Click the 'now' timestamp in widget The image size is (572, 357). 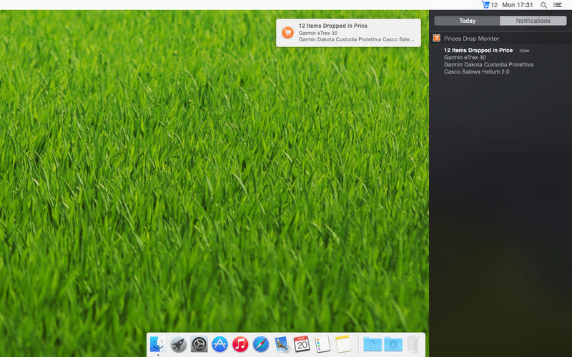click(x=524, y=51)
